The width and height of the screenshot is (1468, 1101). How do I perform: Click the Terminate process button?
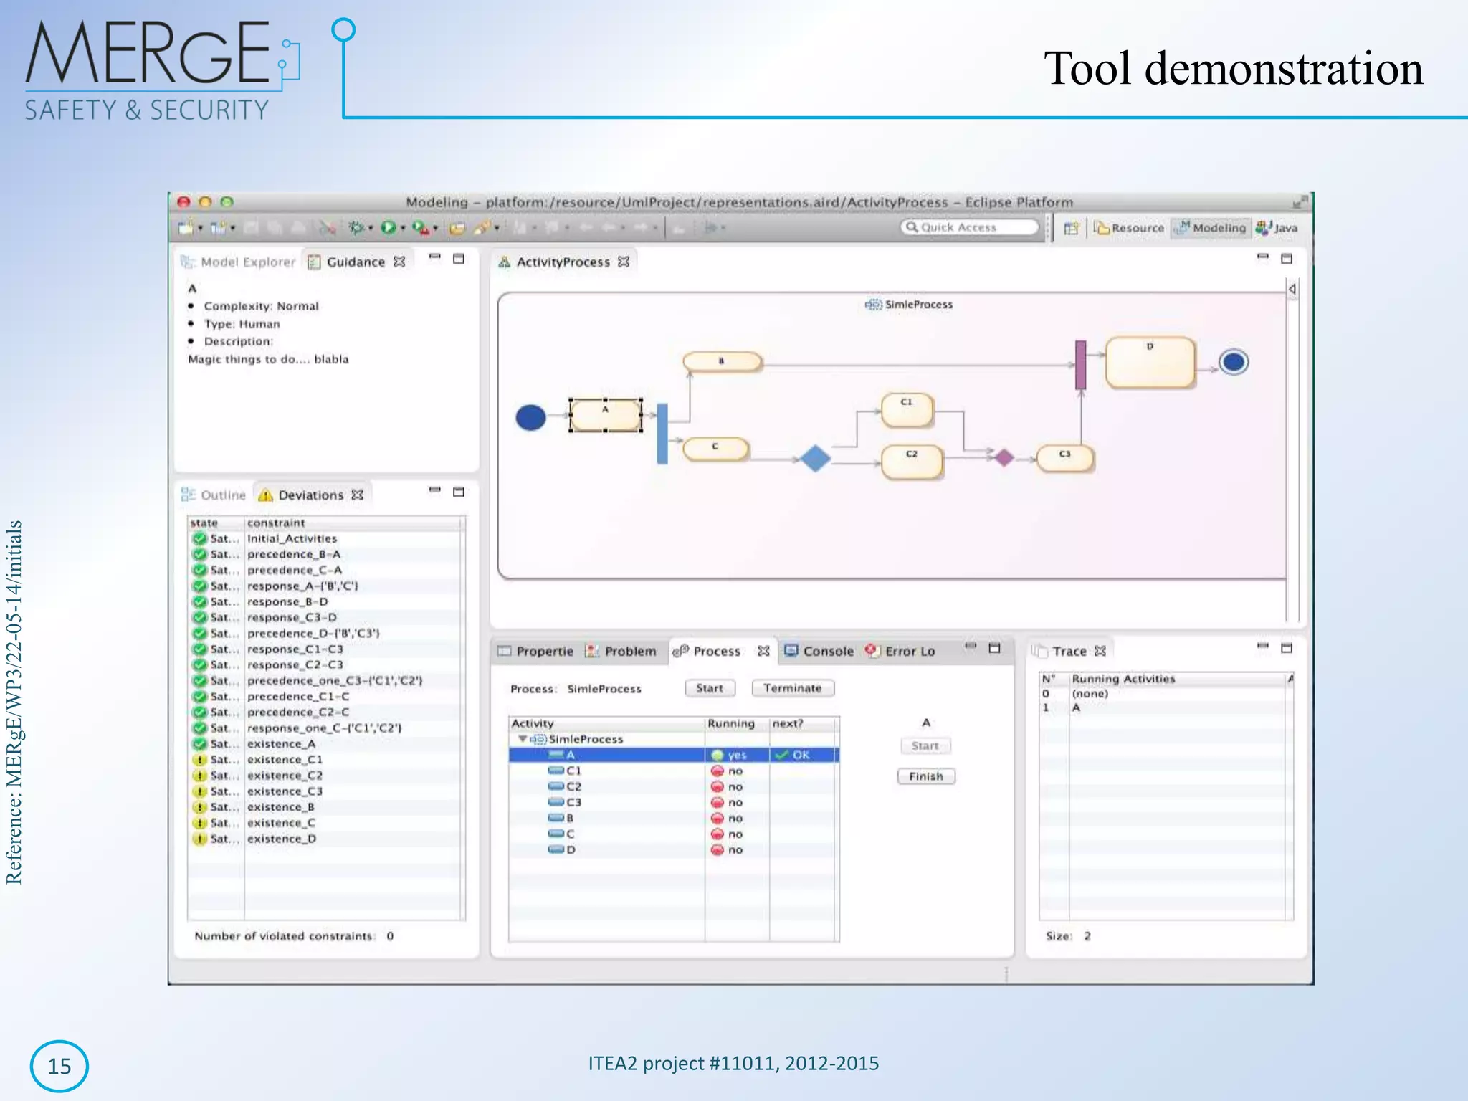793,688
